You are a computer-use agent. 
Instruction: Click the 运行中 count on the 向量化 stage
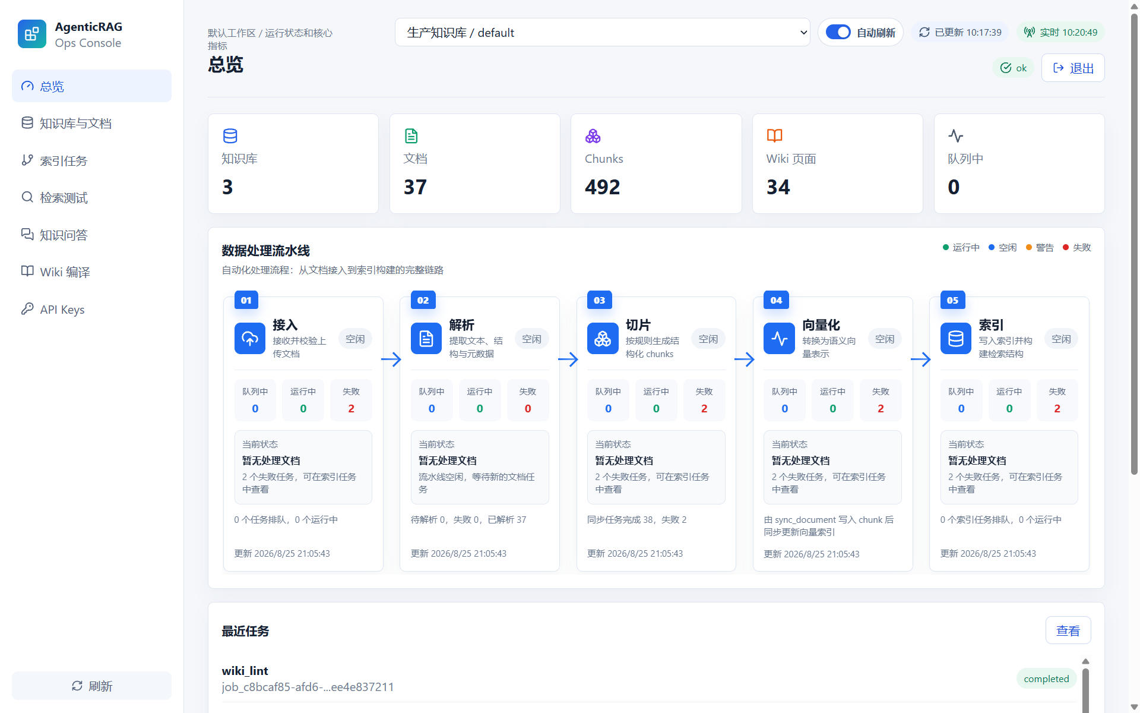(832, 400)
